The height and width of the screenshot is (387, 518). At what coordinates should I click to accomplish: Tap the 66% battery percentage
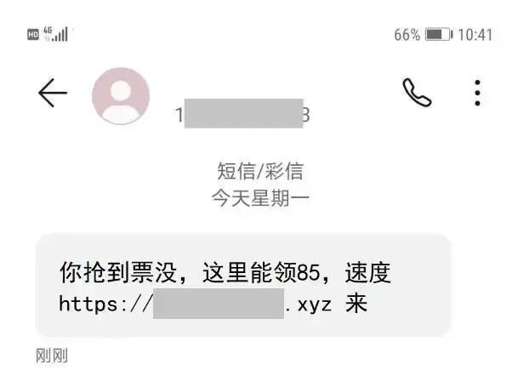coord(407,35)
